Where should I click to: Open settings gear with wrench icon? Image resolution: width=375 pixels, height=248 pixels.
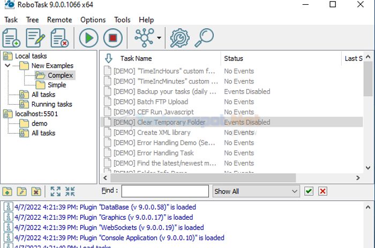179,38
